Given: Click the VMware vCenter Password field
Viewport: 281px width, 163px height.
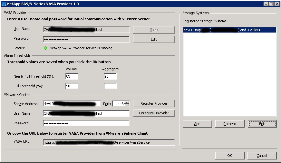Looking at the screenshot, I should point(86,123).
